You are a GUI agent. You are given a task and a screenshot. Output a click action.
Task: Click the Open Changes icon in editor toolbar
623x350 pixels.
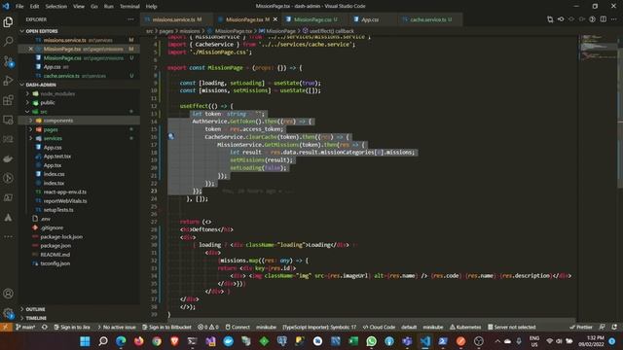click(x=550, y=19)
